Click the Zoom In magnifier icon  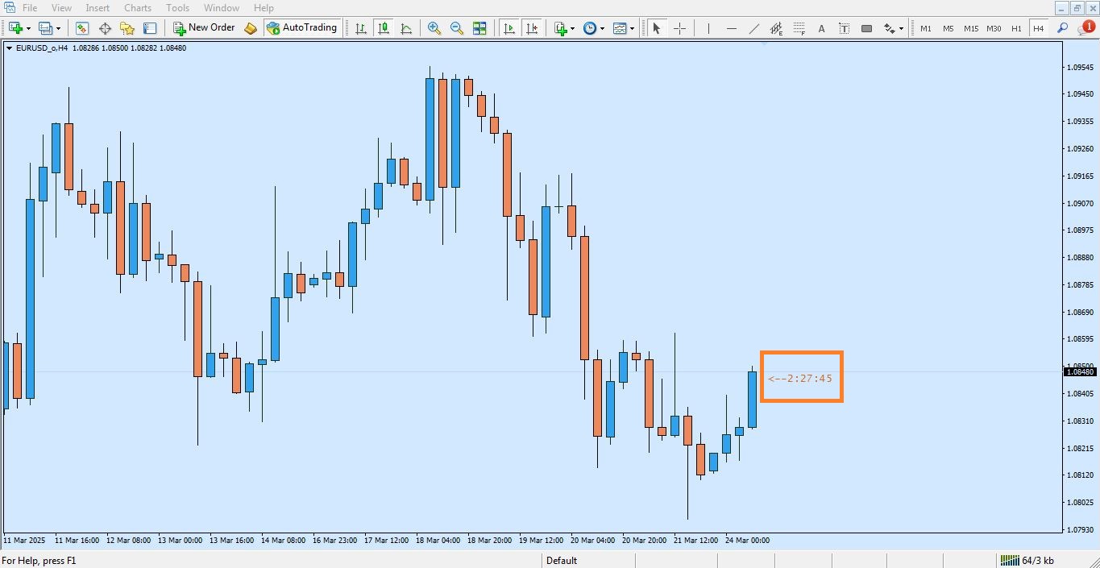(x=434, y=28)
